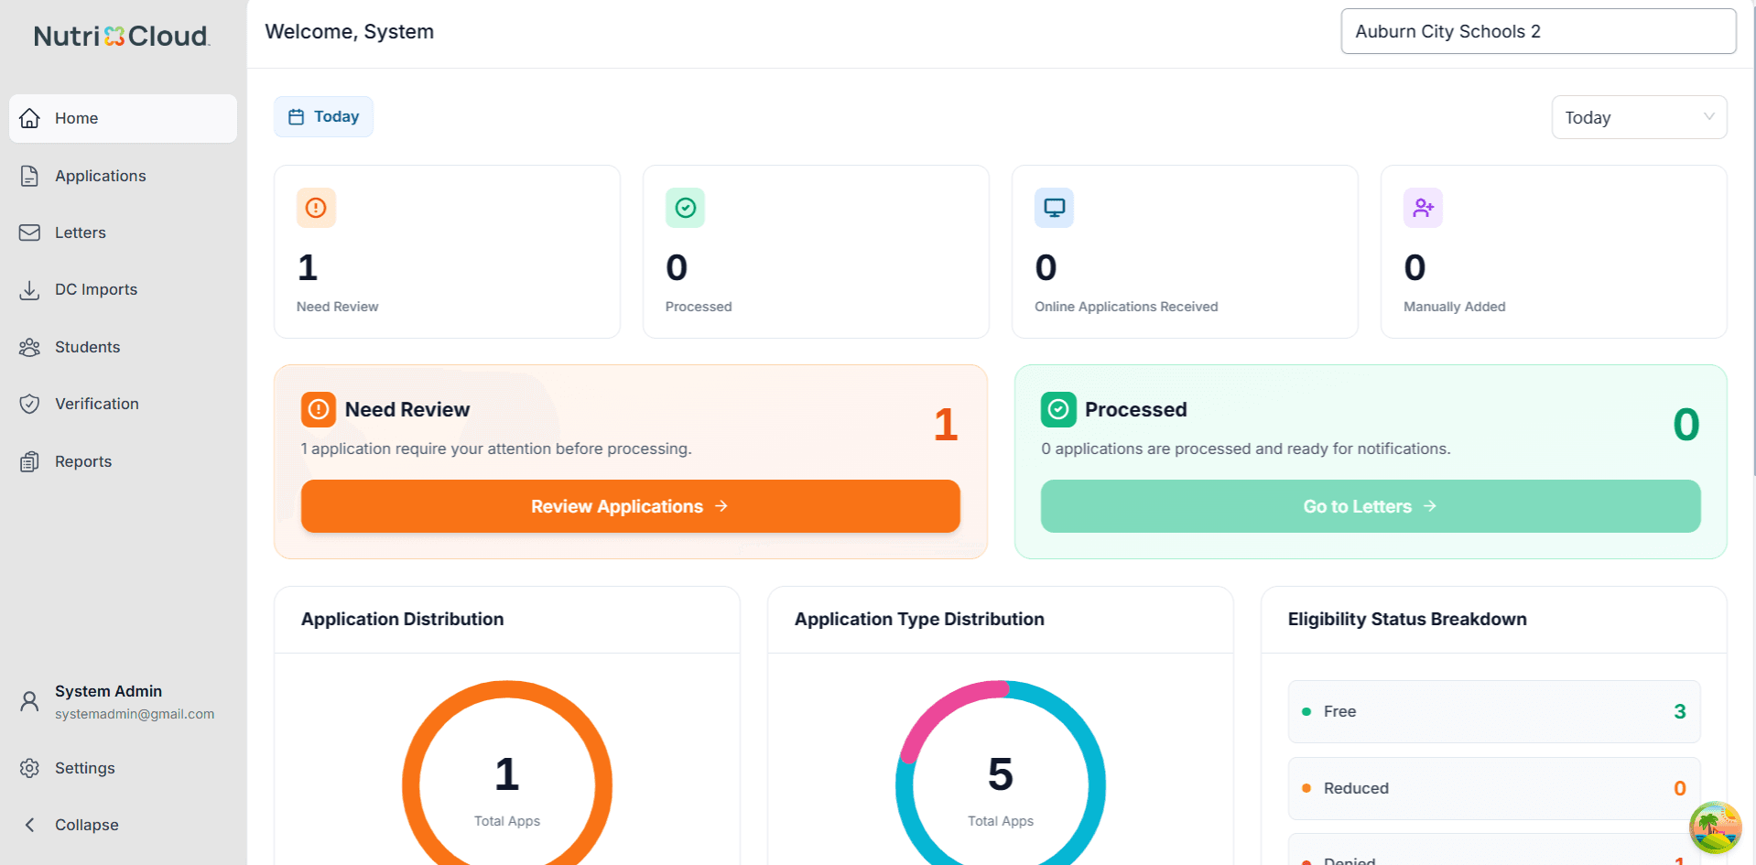Open the Home menu item

(123, 118)
